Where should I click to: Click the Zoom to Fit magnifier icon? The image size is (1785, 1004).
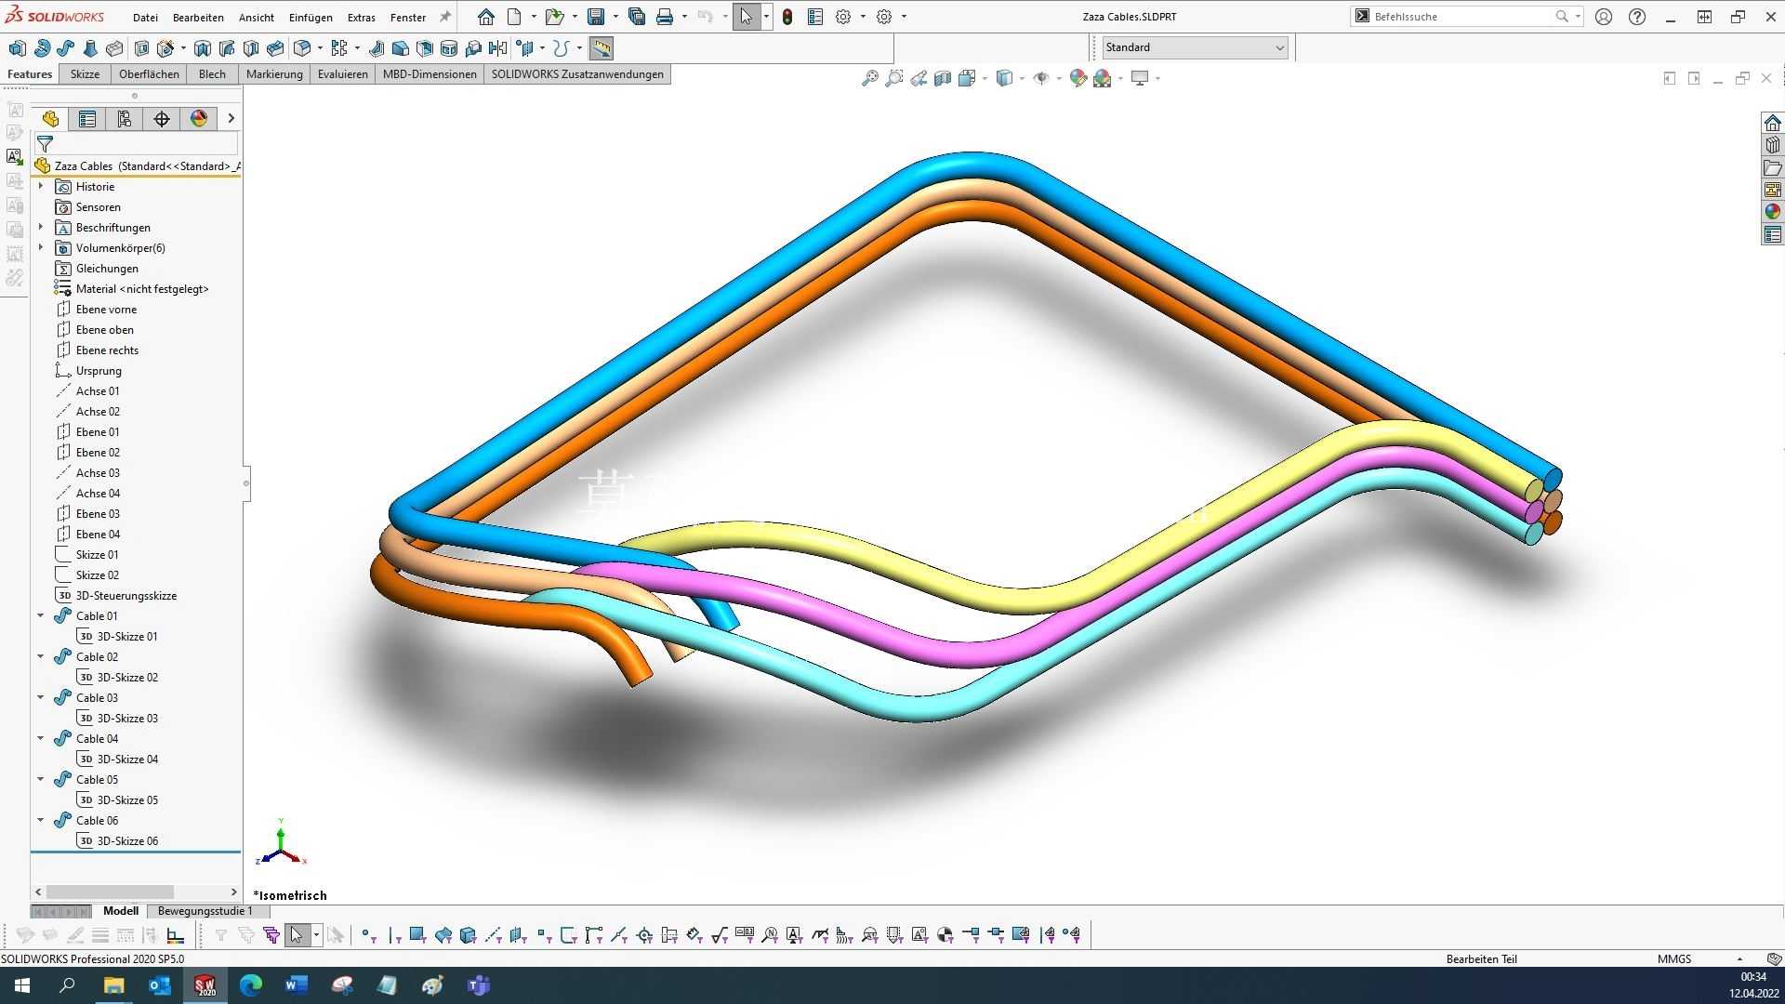[869, 79]
